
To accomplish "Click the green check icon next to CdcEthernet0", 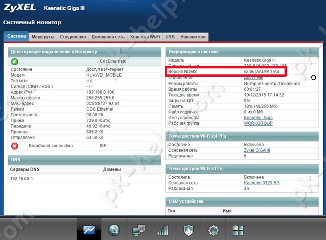I will coord(14,61).
